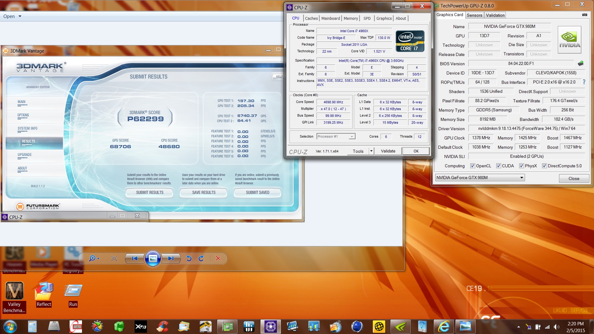
Task: Toggle the PhysX checkbox in GPU-Z
Action: tap(521, 166)
